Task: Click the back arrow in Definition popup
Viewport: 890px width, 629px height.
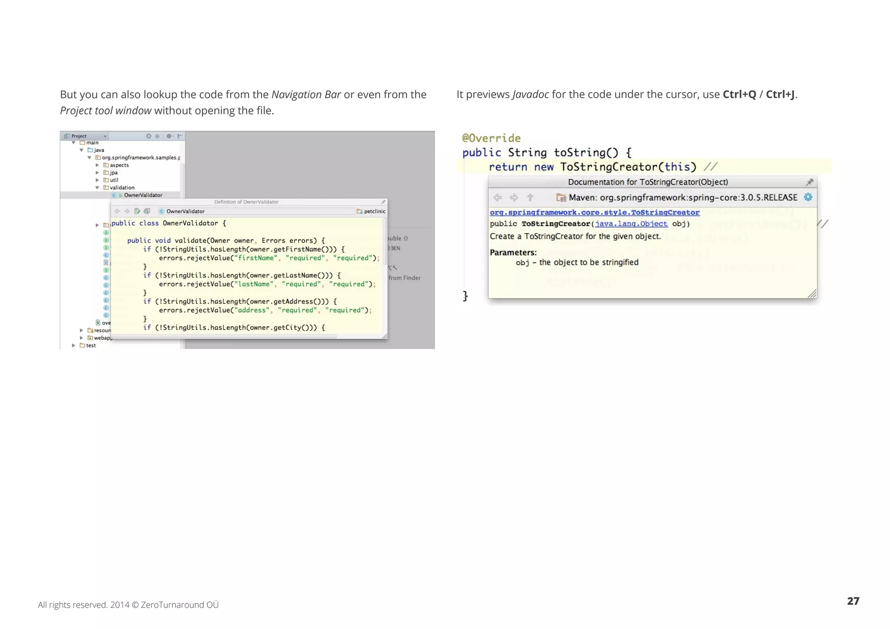Action: [117, 212]
